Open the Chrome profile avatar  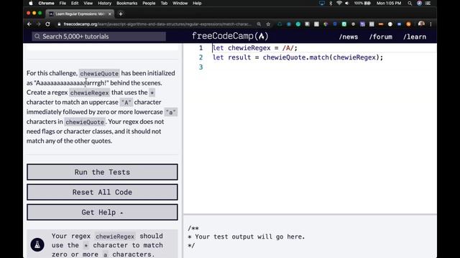click(x=422, y=24)
